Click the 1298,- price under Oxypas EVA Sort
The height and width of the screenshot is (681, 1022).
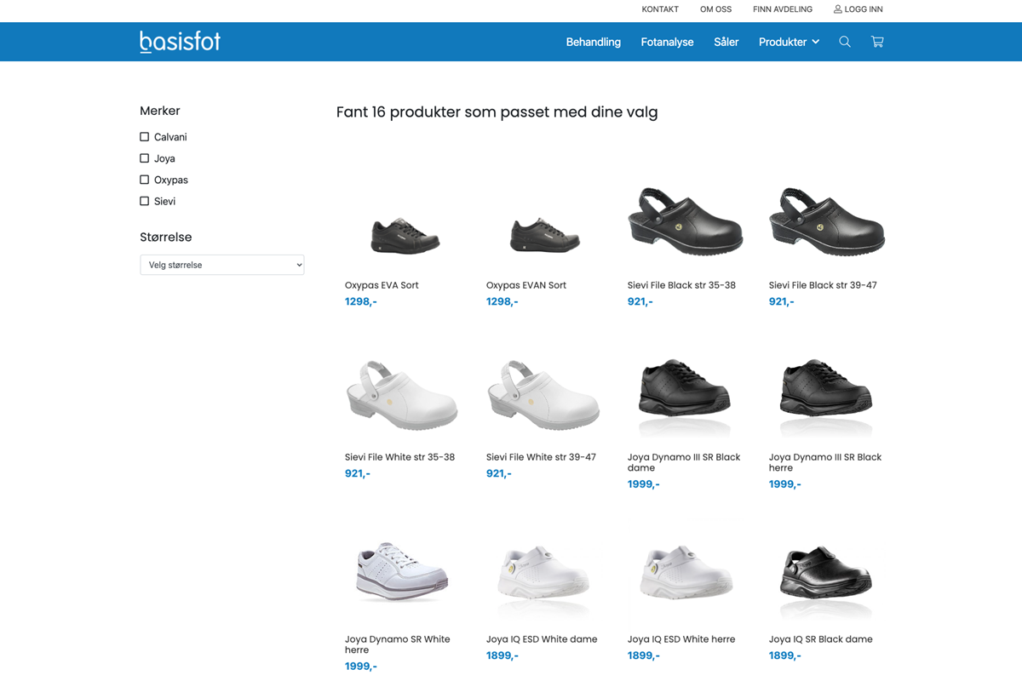point(361,301)
